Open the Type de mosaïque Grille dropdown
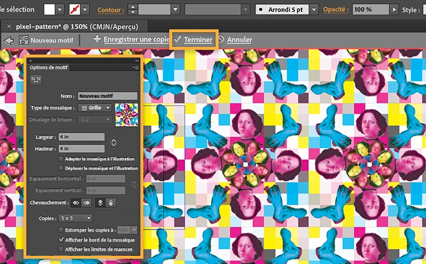The height and width of the screenshot is (264, 426). [95, 108]
